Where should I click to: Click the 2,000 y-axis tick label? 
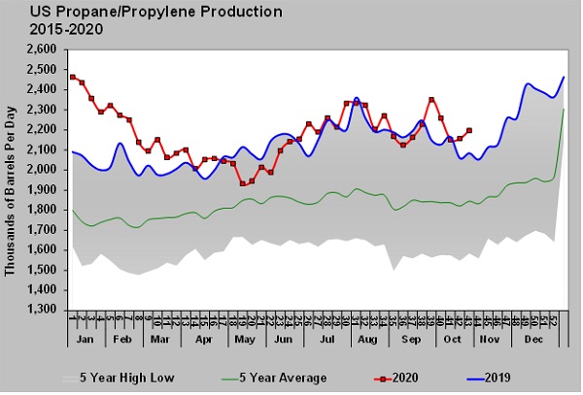pos(42,170)
